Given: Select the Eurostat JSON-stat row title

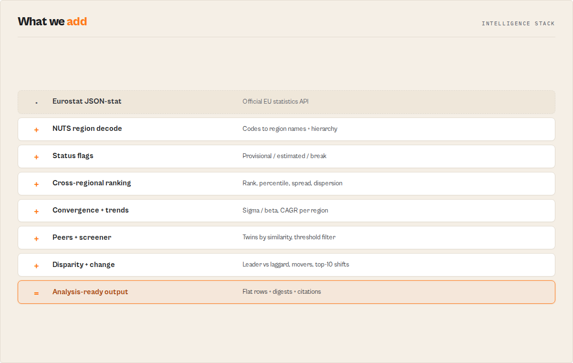Looking at the screenshot, I should (87, 101).
